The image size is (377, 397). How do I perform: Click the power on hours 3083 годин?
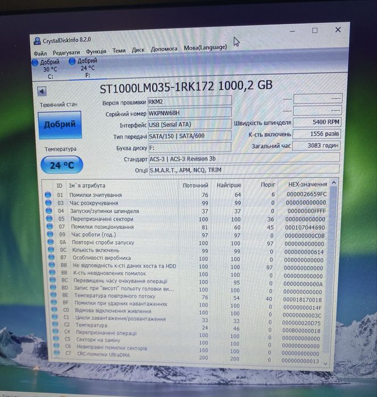tap(316, 145)
